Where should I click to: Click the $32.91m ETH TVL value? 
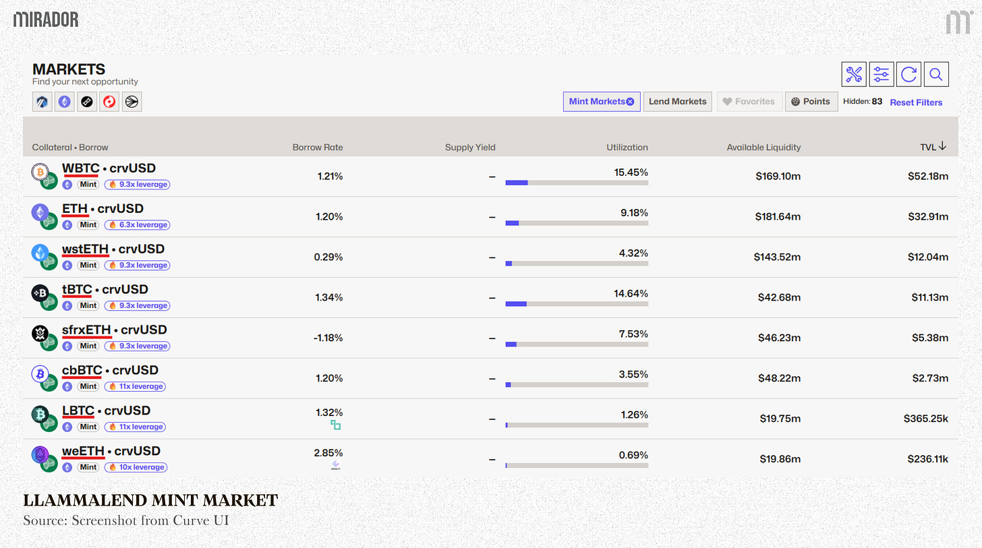pos(928,216)
